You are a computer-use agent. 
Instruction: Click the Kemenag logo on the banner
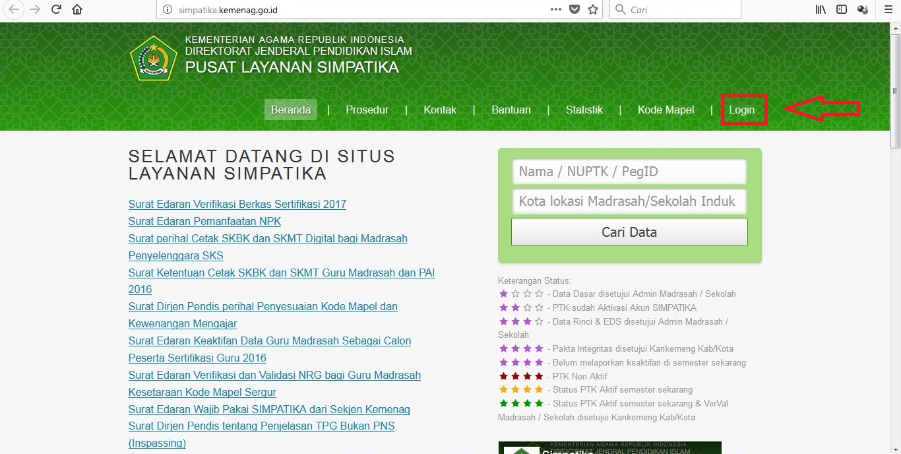(x=154, y=58)
